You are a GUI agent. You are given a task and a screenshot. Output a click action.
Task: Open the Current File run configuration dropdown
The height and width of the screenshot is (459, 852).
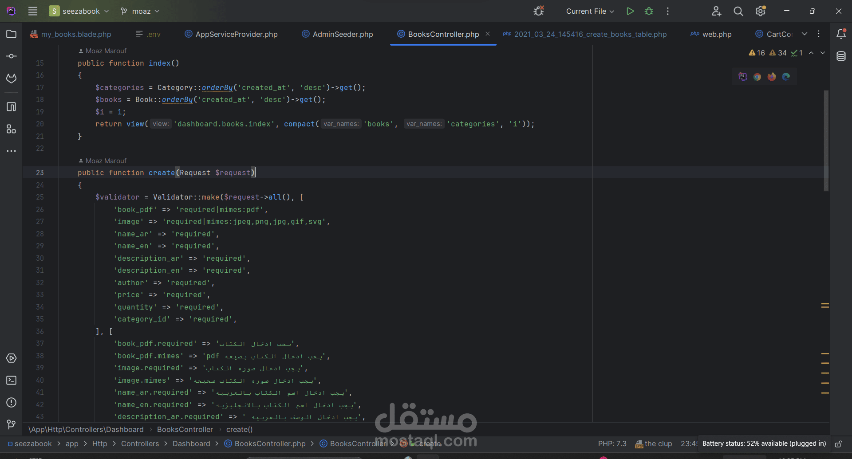coord(590,11)
